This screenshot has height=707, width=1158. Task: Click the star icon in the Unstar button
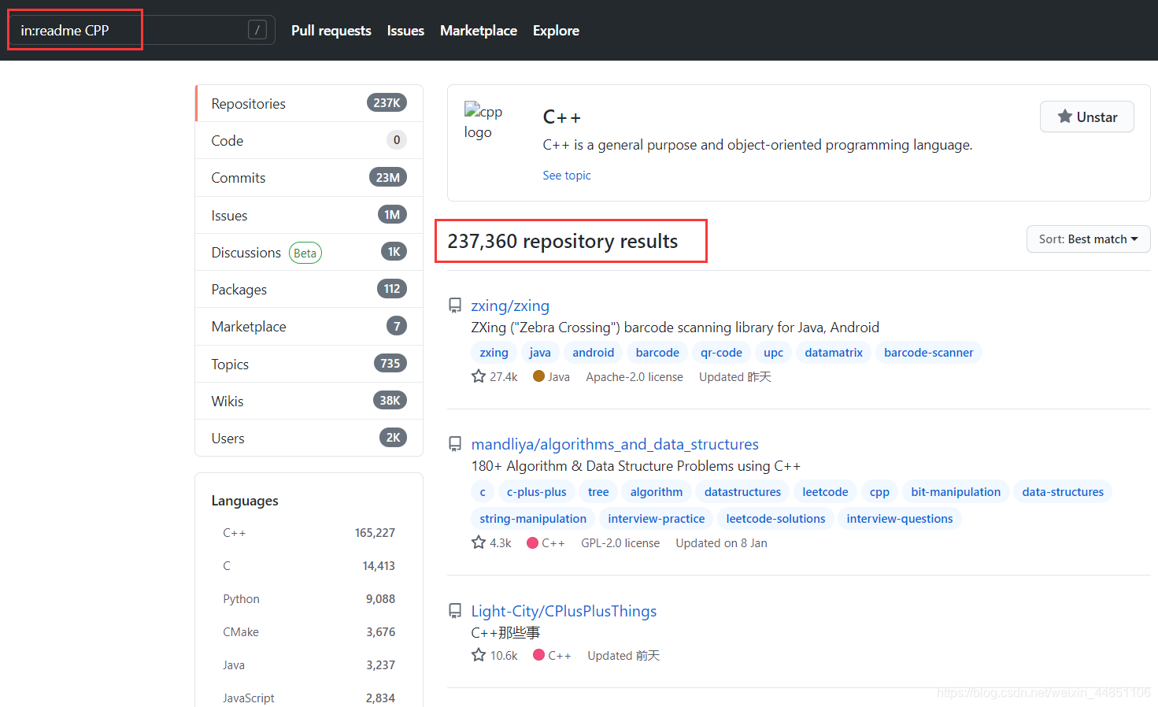tap(1064, 117)
